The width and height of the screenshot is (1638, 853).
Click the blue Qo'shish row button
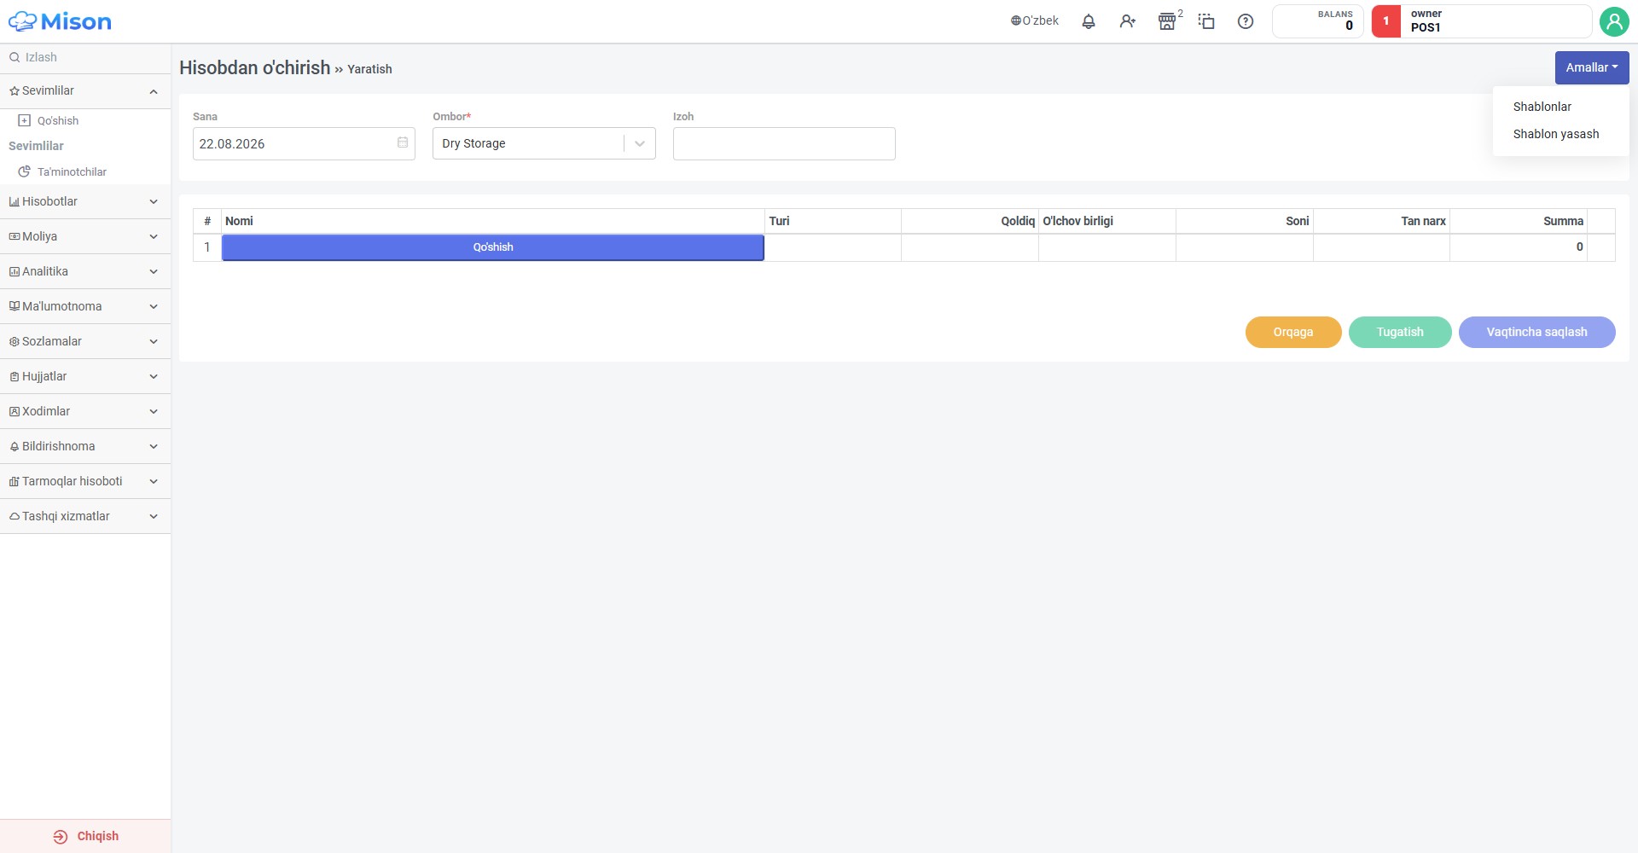[x=493, y=247]
